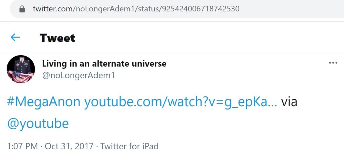Click the status ID number in the URL
Screen dimensions: 344x157
201,9
